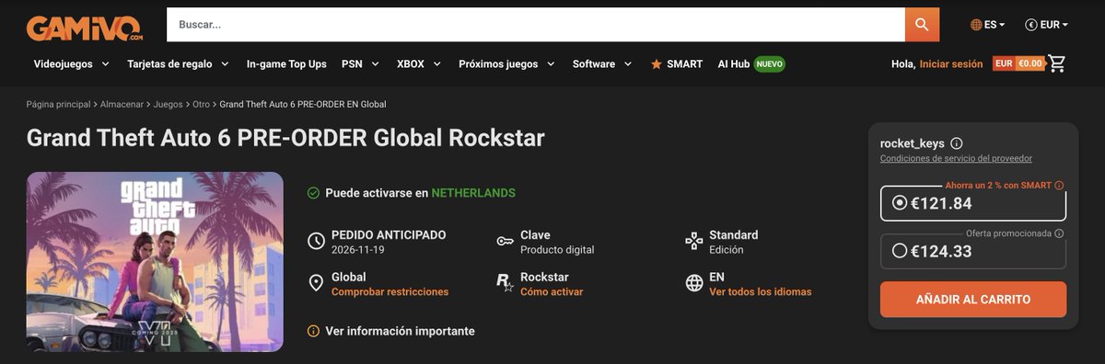Image resolution: width=1105 pixels, height=364 pixels.
Task: Open Cómo activar link
Action: pos(552,291)
